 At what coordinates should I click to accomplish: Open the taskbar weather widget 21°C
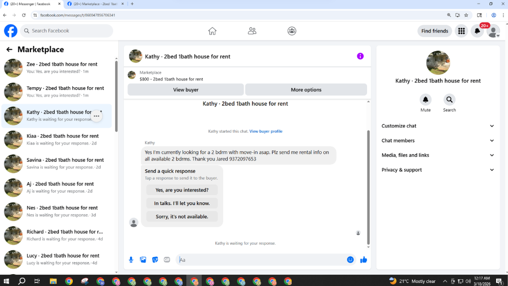point(412,281)
